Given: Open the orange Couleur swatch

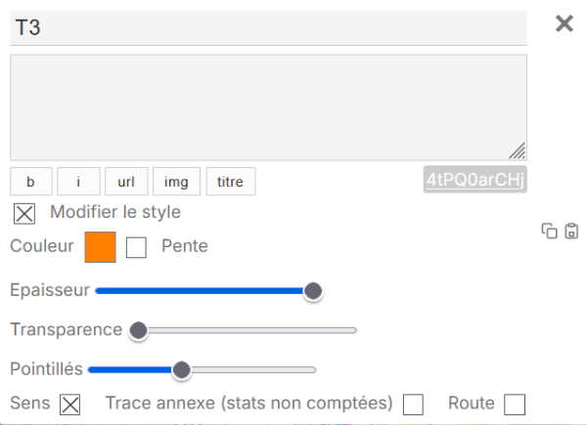Looking at the screenshot, I should click(101, 247).
